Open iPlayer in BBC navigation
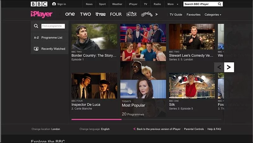Image resolution: width=253 pixels, height=143 pixels. pyautogui.click(x=133, y=4)
